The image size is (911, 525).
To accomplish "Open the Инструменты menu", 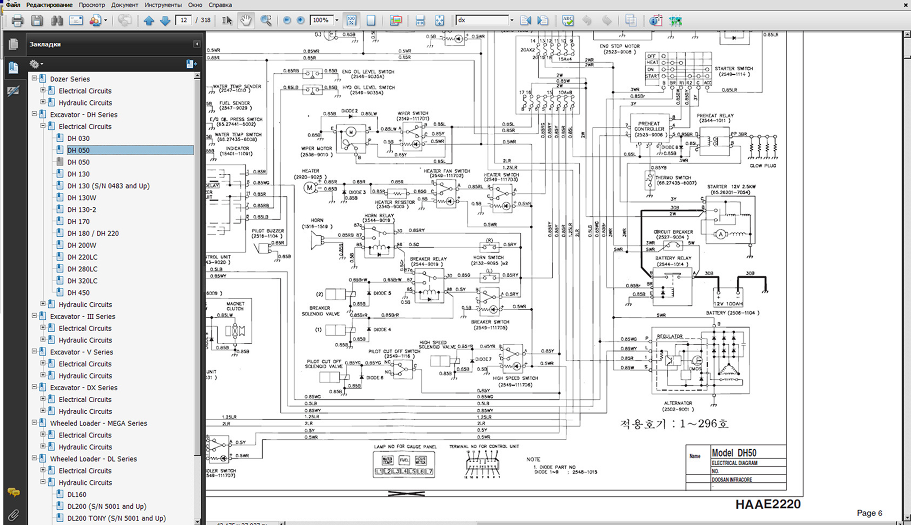I will (x=163, y=5).
